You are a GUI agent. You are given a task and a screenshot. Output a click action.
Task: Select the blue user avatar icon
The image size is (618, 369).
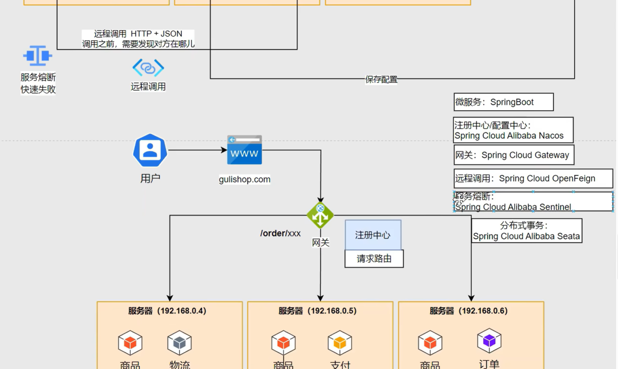pos(150,150)
